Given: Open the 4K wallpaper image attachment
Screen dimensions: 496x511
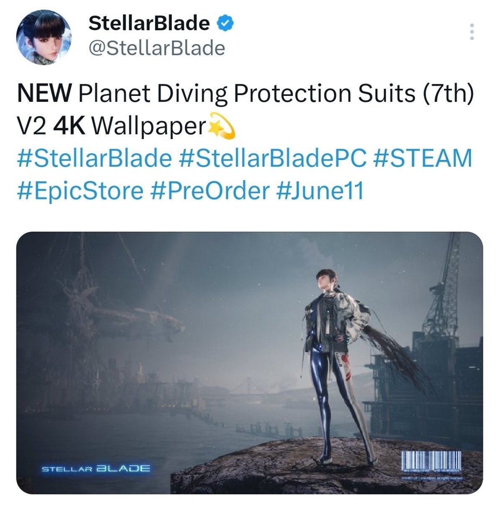Looking at the screenshot, I should click(x=249, y=363).
